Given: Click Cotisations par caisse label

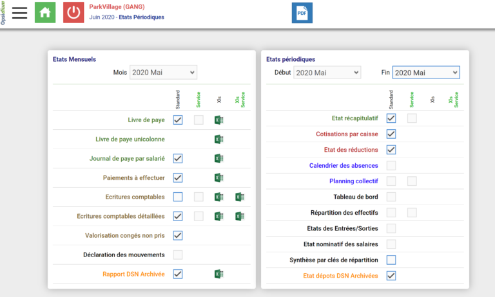Looking at the screenshot, I should [x=347, y=134].
